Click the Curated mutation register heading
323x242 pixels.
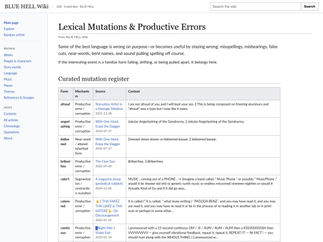click(93, 79)
